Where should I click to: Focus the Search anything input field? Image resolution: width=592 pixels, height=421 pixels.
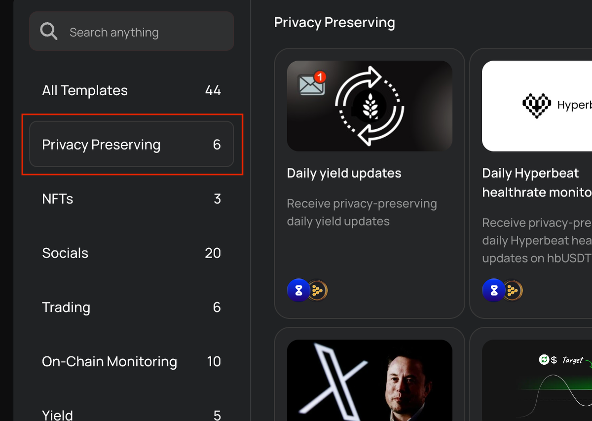(132, 32)
